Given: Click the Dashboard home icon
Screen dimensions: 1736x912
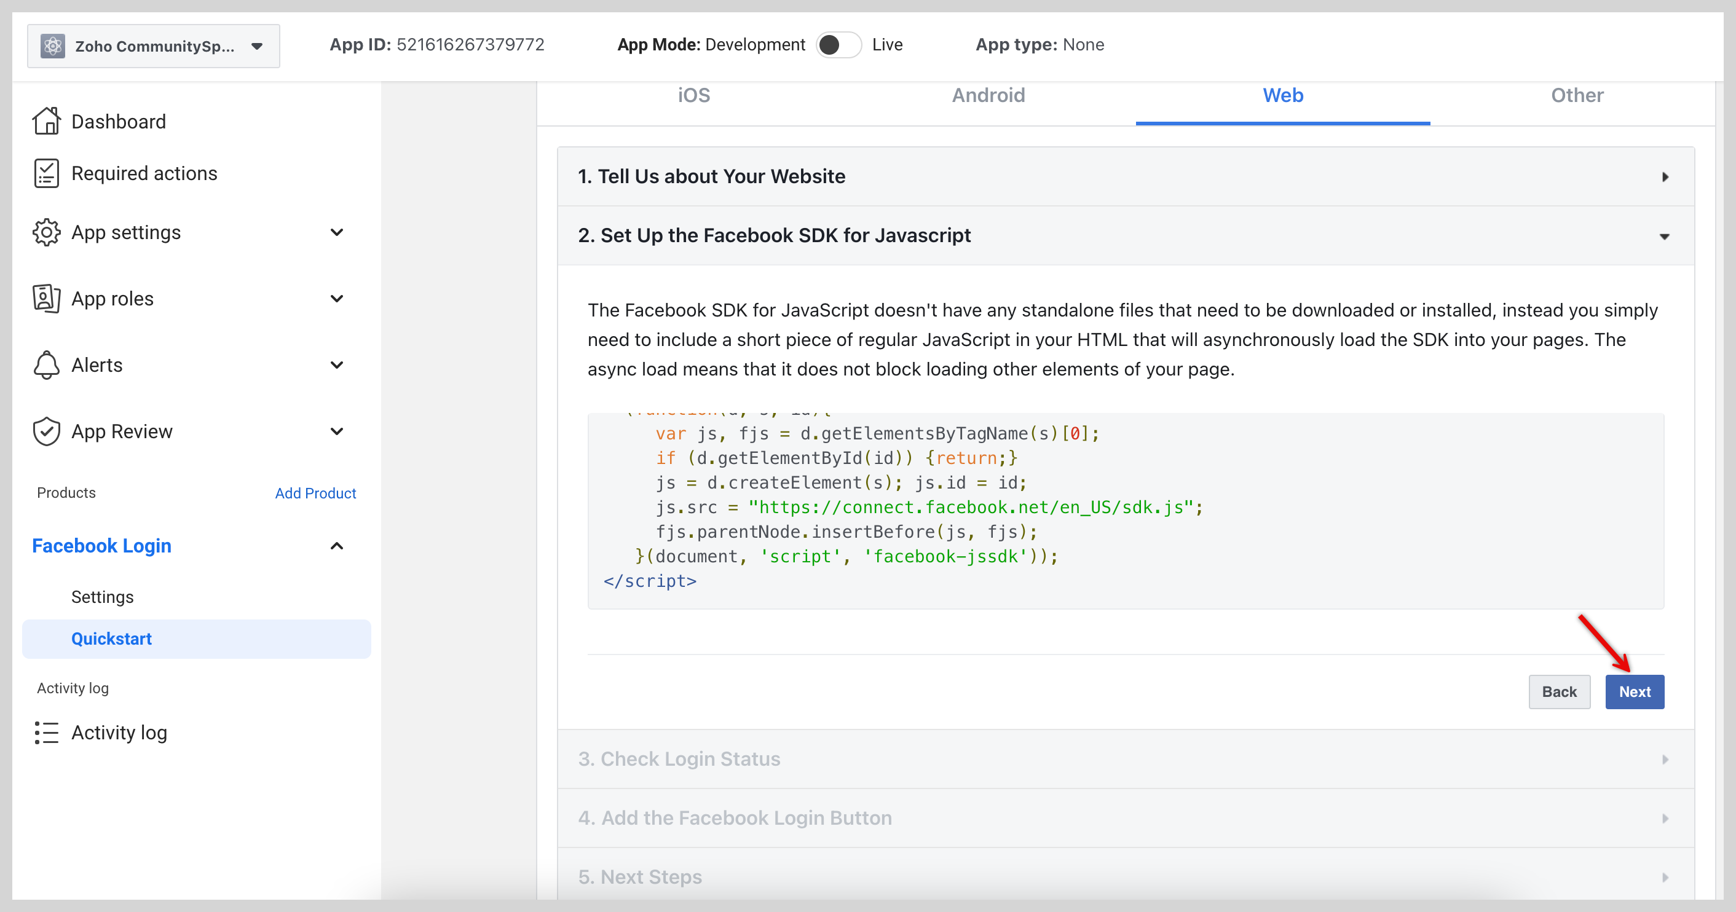Looking at the screenshot, I should click(x=46, y=121).
